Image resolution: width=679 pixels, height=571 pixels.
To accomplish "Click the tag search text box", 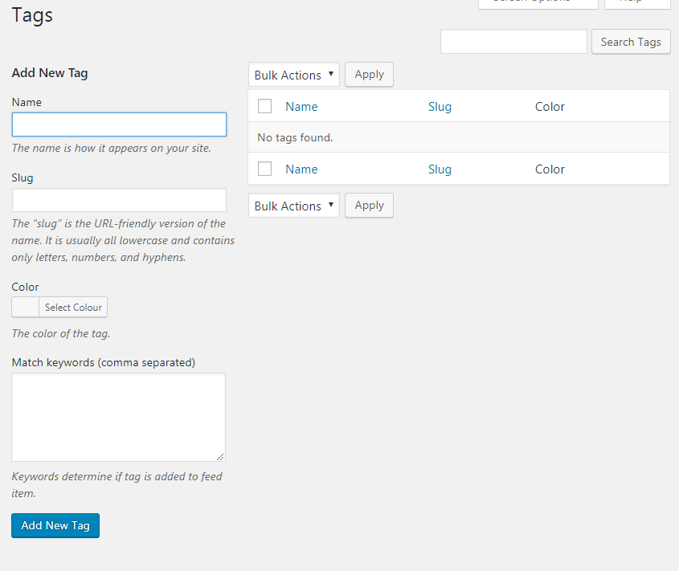I will pyautogui.click(x=513, y=42).
